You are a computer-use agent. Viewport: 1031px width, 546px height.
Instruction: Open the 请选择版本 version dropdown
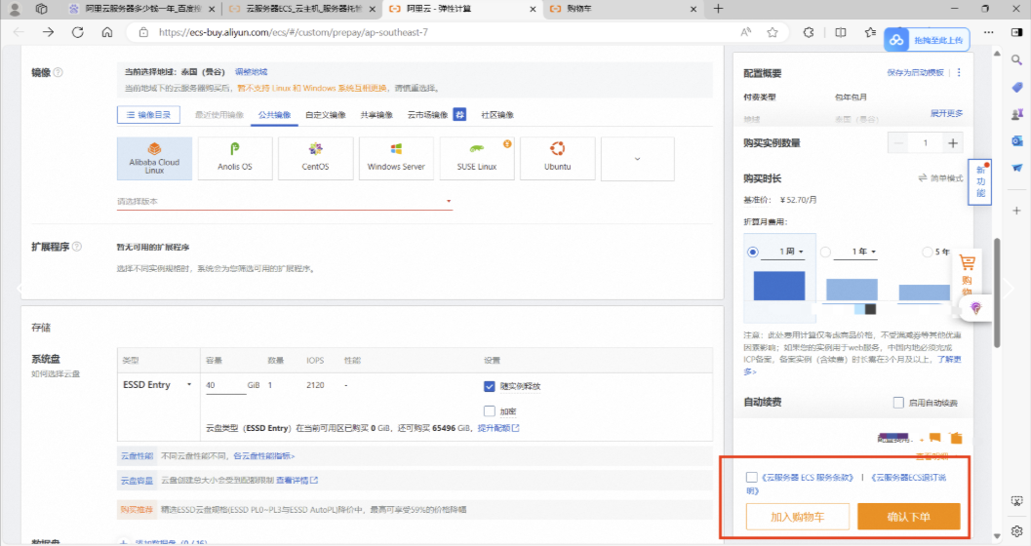click(x=285, y=202)
